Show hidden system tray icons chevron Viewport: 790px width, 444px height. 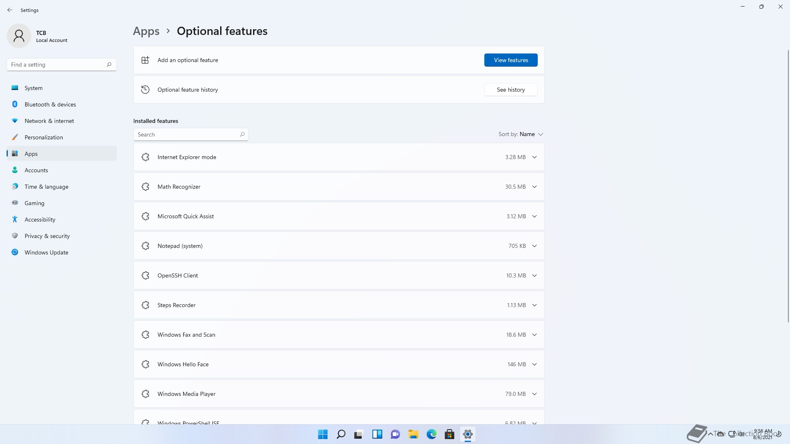point(710,434)
